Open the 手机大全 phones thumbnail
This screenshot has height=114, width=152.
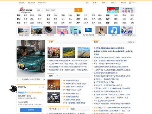(75, 30)
